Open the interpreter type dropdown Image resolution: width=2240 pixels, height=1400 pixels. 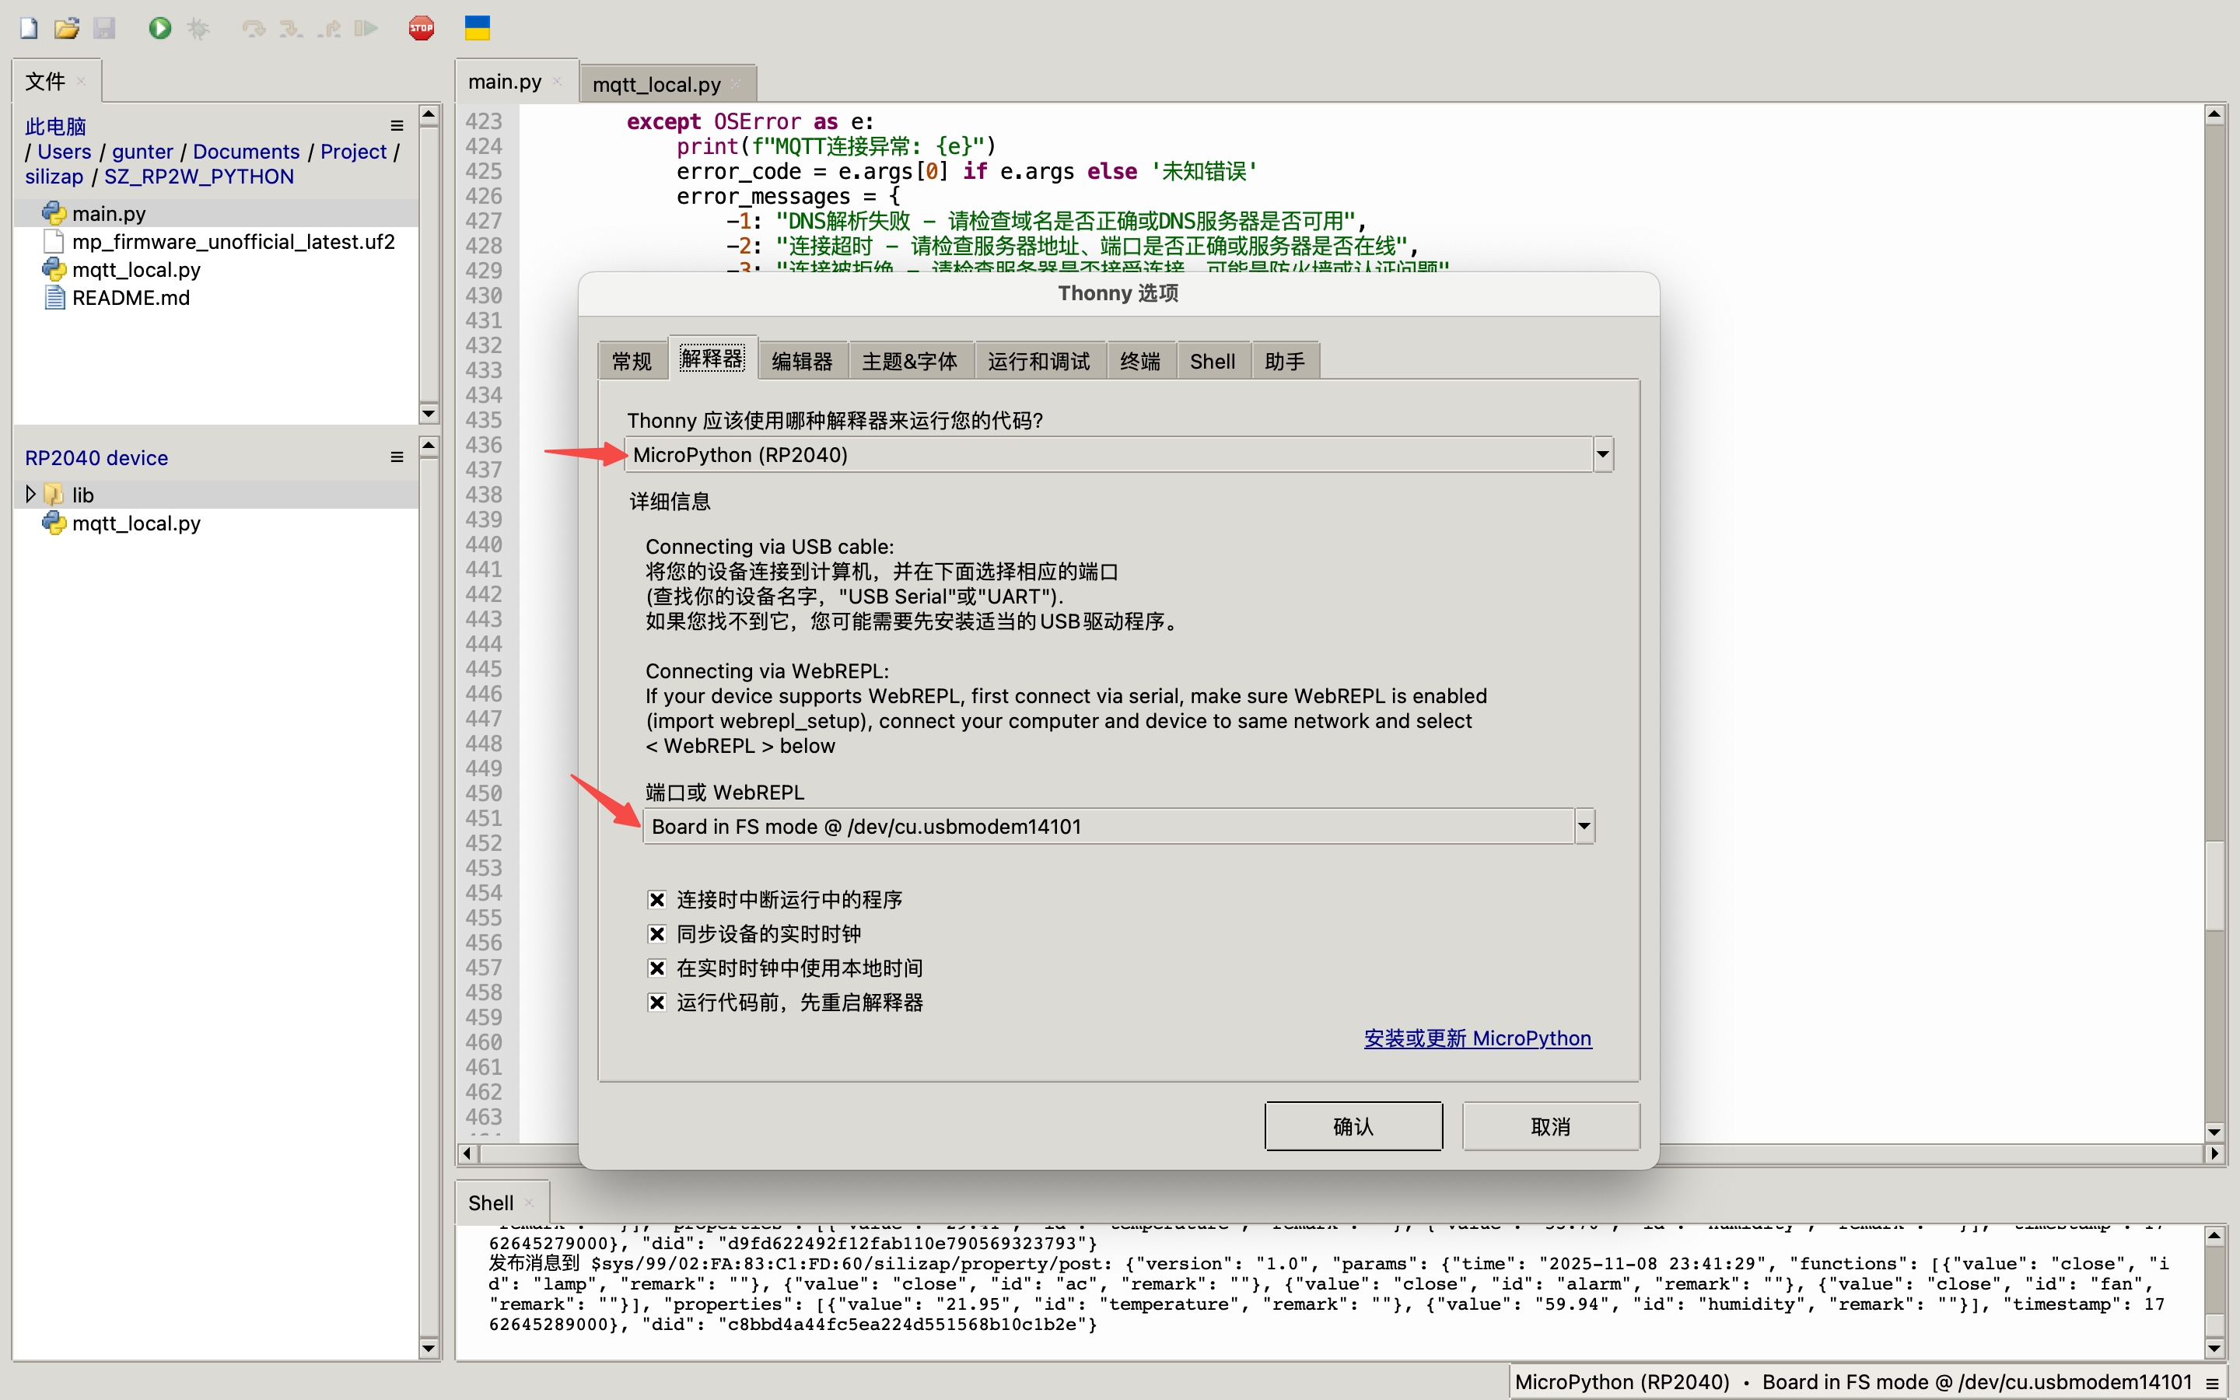1601,453
